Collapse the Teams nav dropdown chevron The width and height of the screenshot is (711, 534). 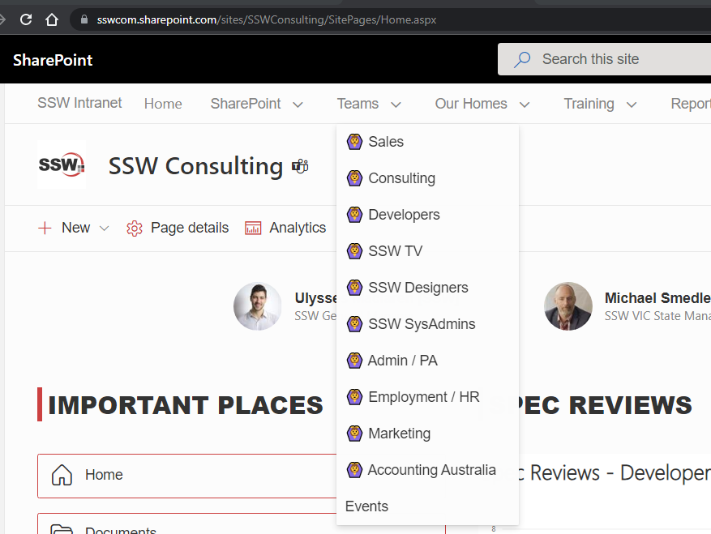click(396, 105)
